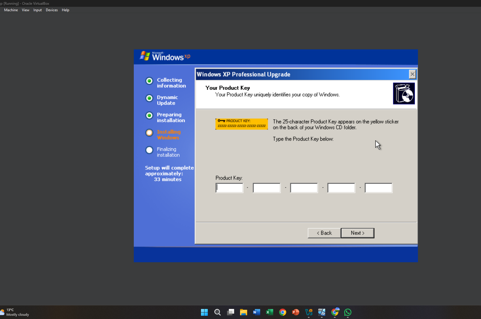The width and height of the screenshot is (481, 319).
Task: Close the Windows XP Professional Upgrade dialog
Action: point(412,74)
